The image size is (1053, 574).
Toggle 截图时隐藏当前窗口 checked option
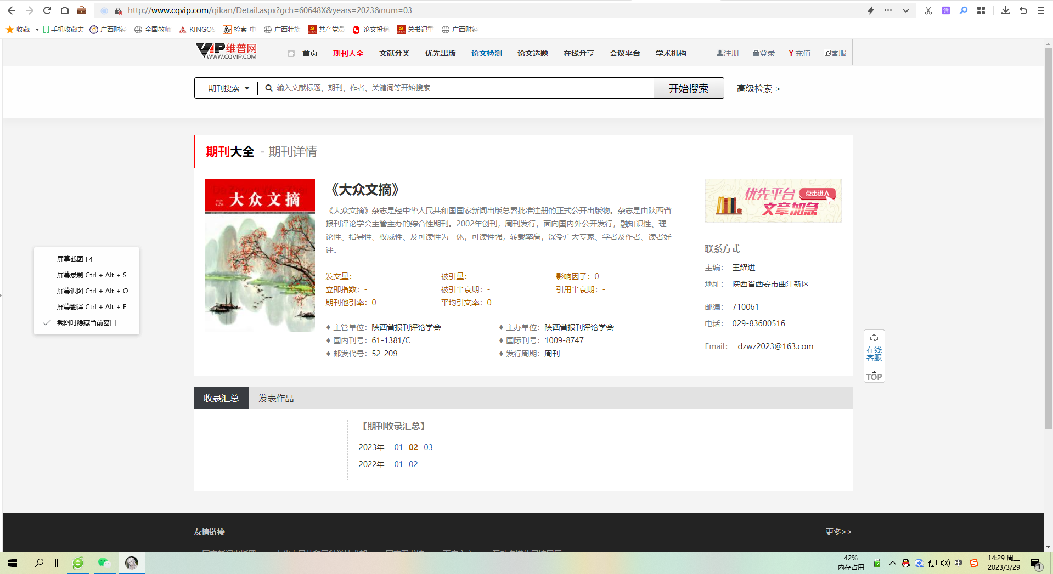(86, 322)
